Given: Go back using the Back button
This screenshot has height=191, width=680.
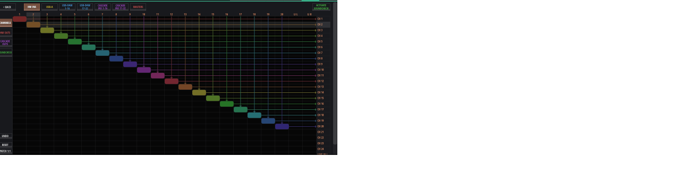Looking at the screenshot, I should [7, 7].
